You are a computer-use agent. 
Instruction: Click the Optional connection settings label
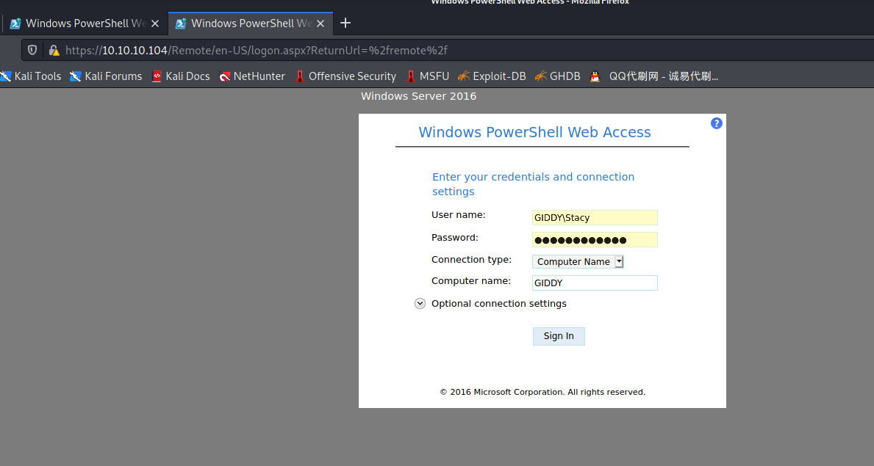[499, 303]
